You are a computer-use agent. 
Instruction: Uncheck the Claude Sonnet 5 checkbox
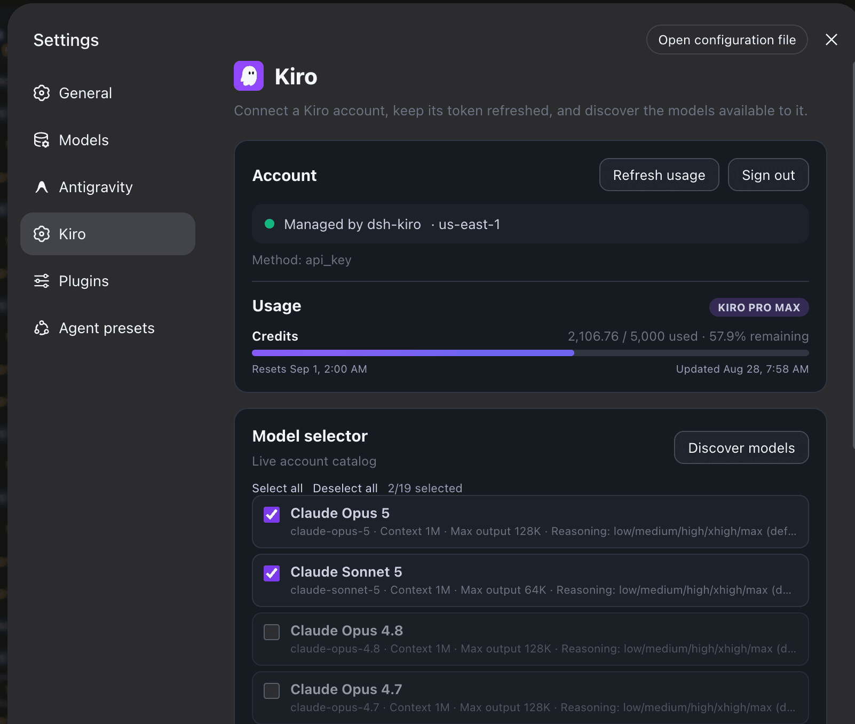pos(272,573)
